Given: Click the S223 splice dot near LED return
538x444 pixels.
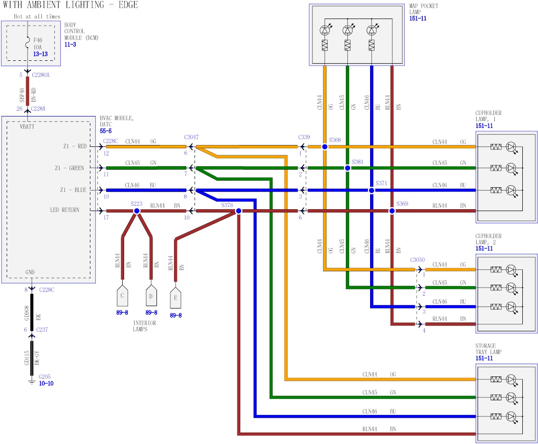Looking at the screenshot, I should (137, 211).
